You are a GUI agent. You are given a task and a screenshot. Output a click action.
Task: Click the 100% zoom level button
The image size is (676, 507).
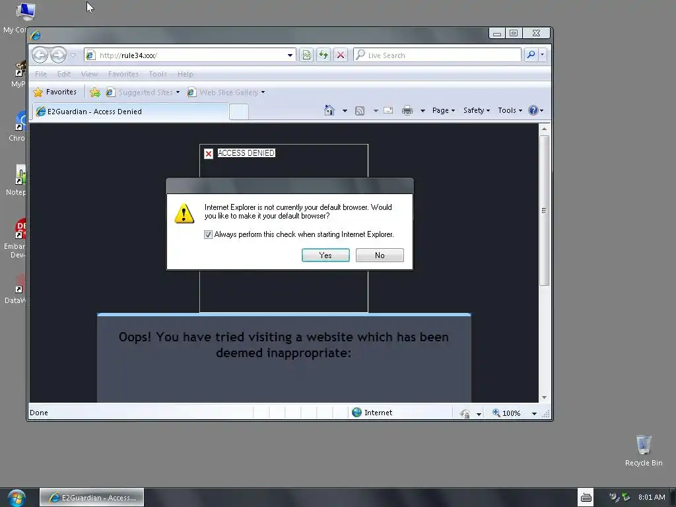click(507, 413)
